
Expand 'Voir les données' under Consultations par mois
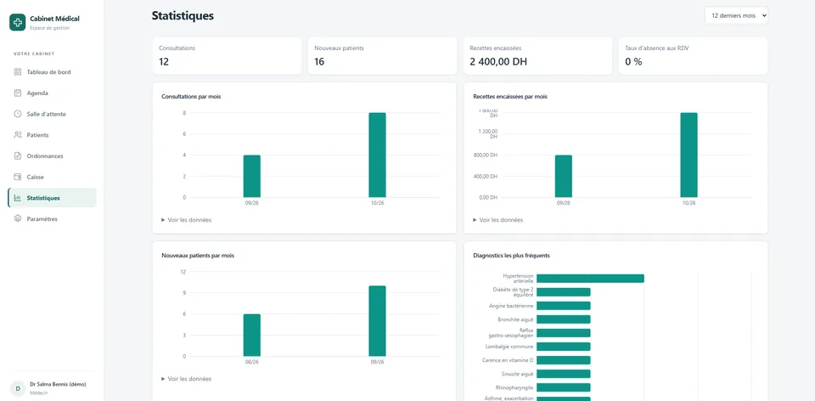187,220
